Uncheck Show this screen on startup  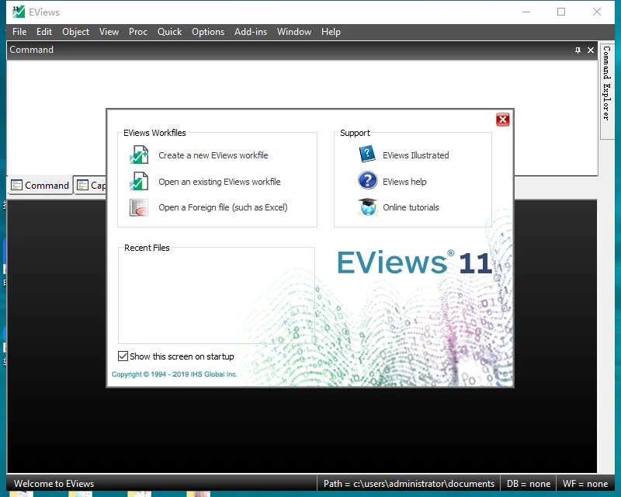click(x=123, y=356)
